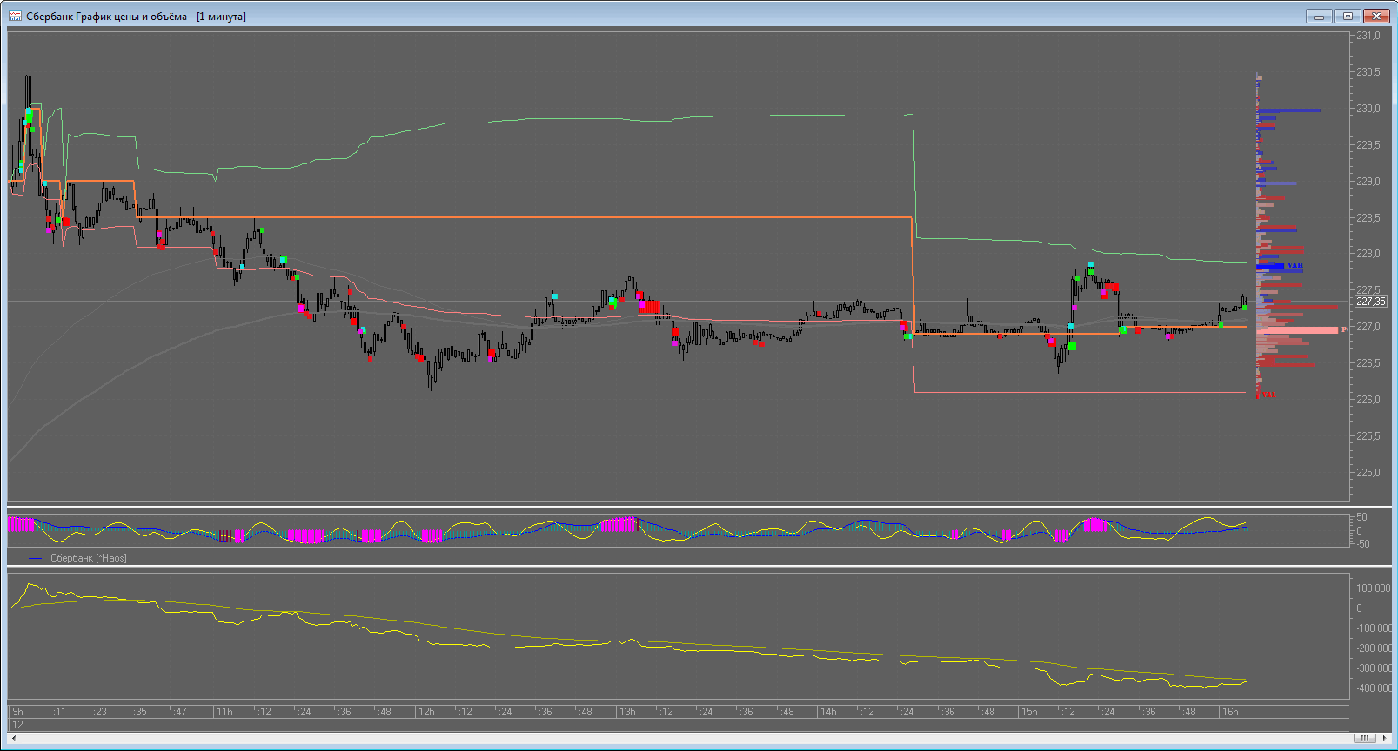Click the 229,0 price axis label
Screen dimensions: 1398x751
[x=1368, y=182]
